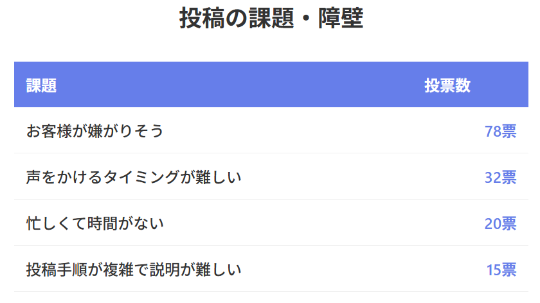Viewport: 540px width, 303px height.
Task: Select the お客様が嫌がりそう row label
Action: 94,131
